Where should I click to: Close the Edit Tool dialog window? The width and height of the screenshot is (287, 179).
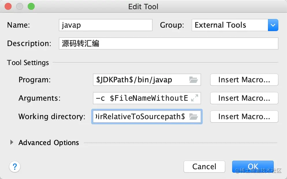8,6
